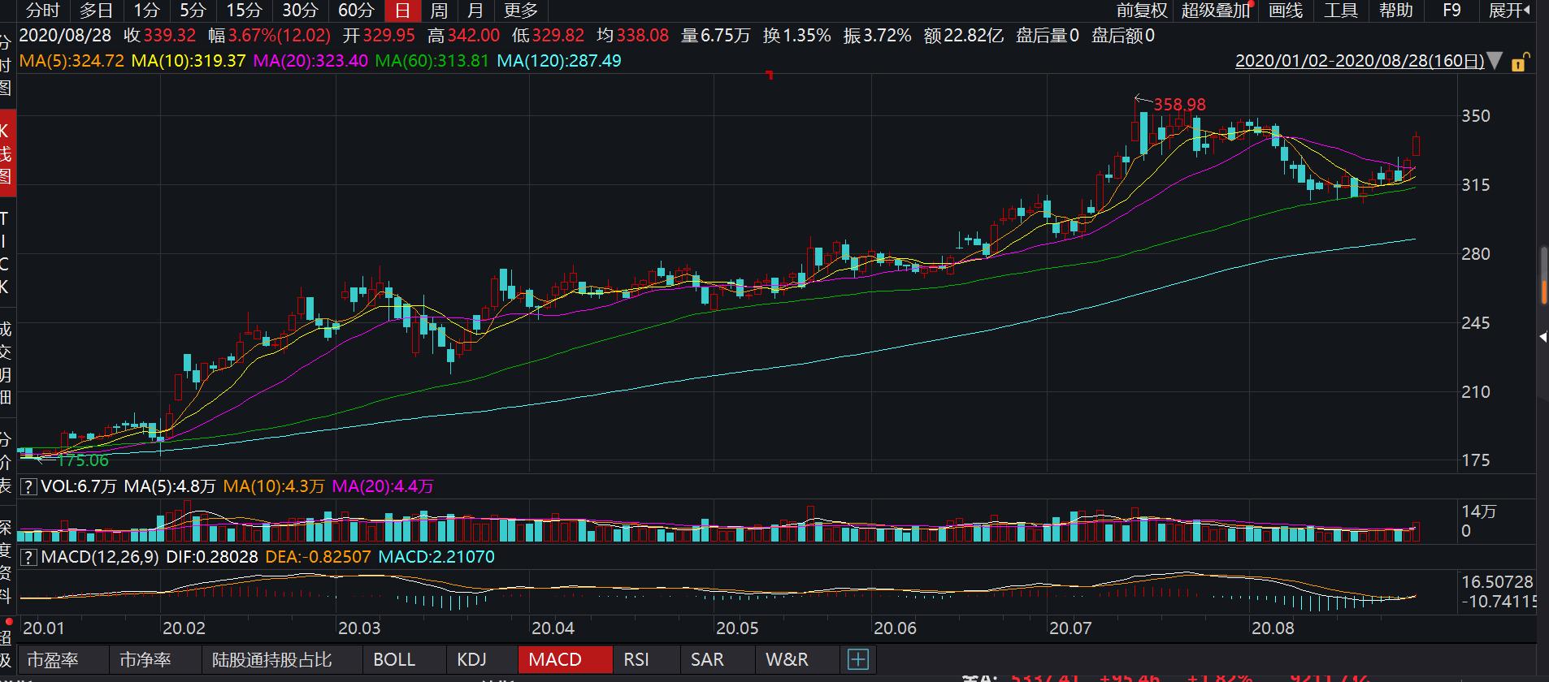Switch to the 月 monthly period
This screenshot has height=682, width=1549.
tap(476, 11)
